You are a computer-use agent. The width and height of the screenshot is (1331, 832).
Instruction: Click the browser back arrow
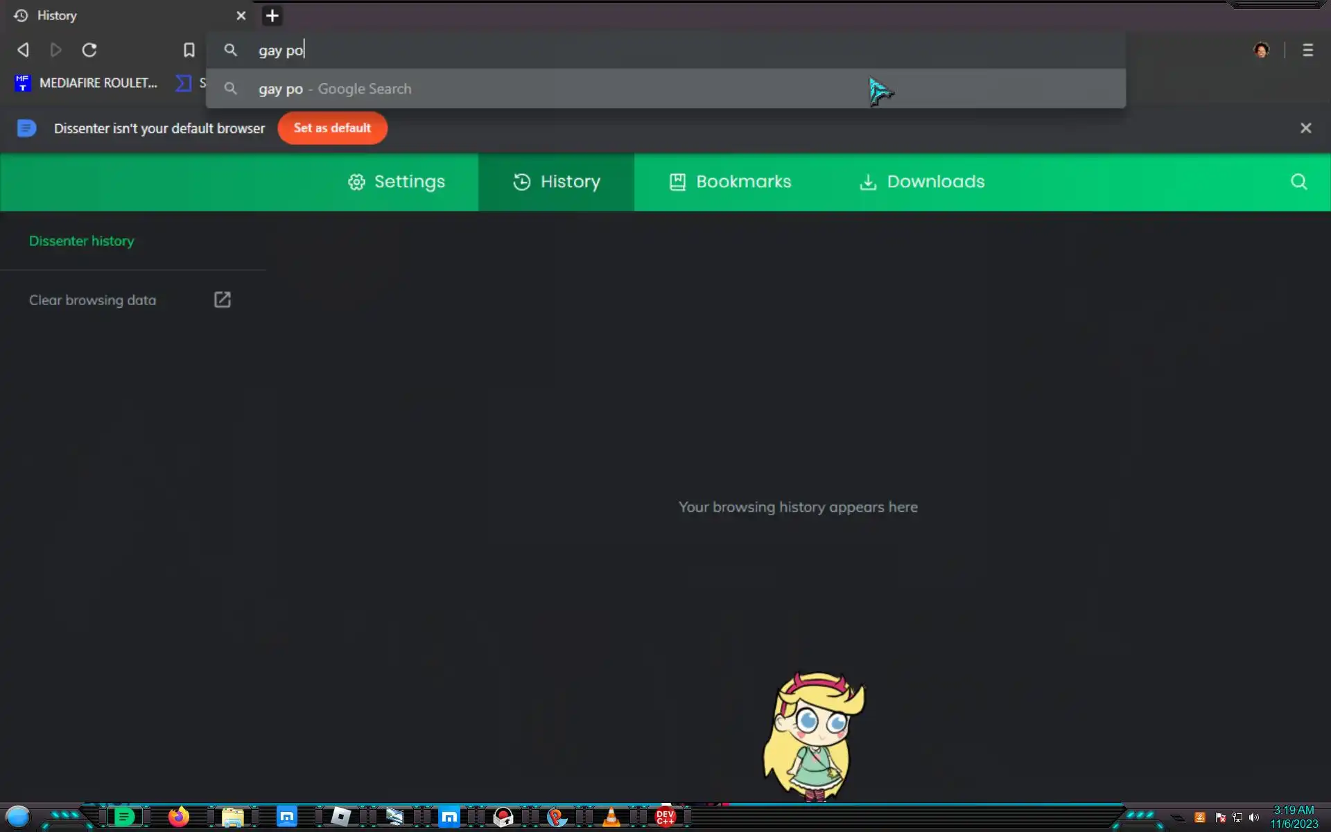[23, 50]
